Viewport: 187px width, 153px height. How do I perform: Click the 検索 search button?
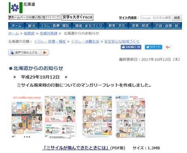[x=177, y=18]
